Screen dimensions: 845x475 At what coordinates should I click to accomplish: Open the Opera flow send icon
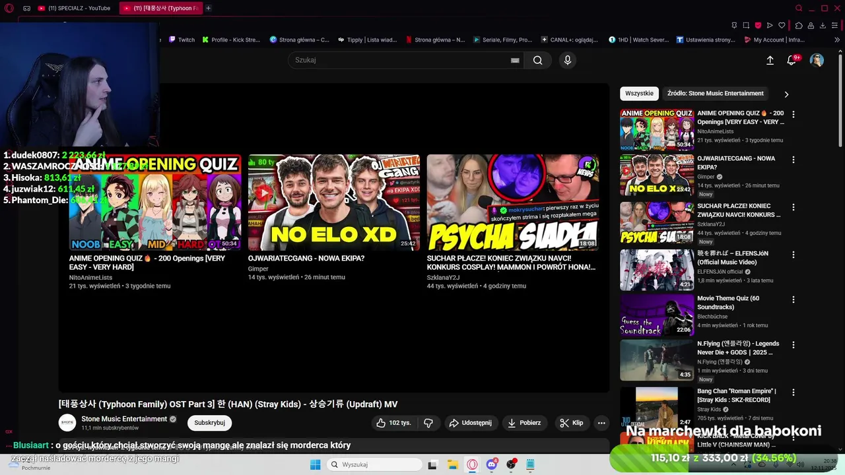pos(770,25)
